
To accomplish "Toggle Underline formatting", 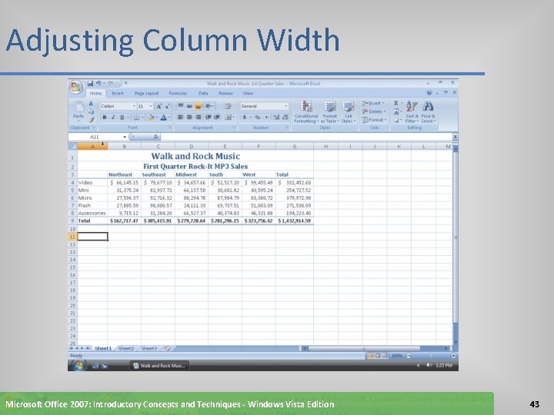I will 122,118.
